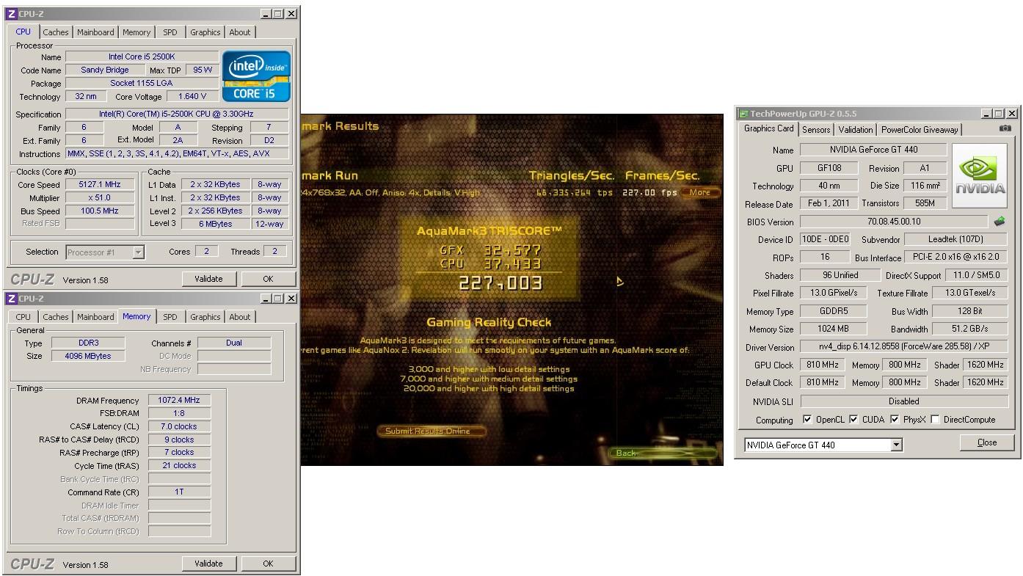
Task: Click OK in top CPU-Z window
Action: coord(268,279)
